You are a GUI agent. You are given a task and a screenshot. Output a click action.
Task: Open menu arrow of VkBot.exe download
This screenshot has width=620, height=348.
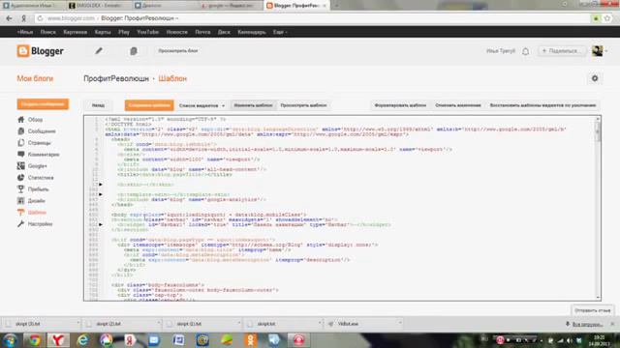400,324
